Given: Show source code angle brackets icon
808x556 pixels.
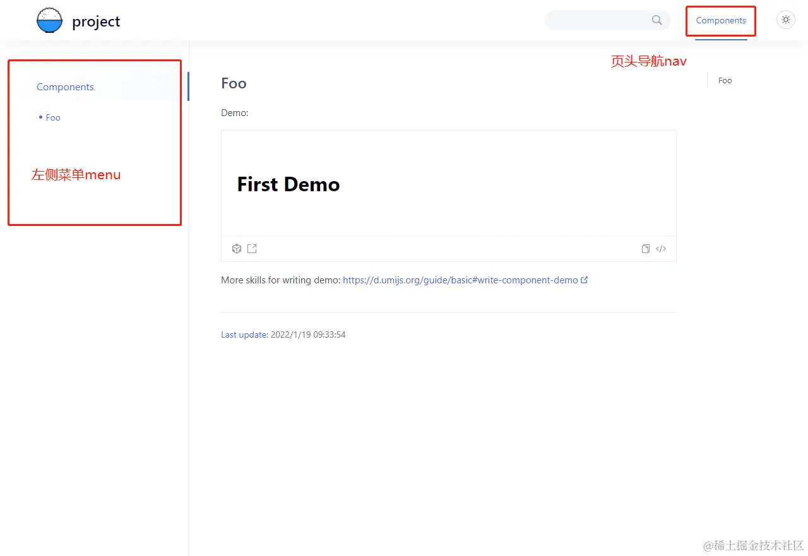Looking at the screenshot, I should pyautogui.click(x=661, y=249).
